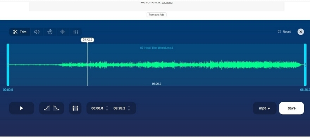Play the audio track
This screenshot has width=310, height=139.
click(x=22, y=108)
